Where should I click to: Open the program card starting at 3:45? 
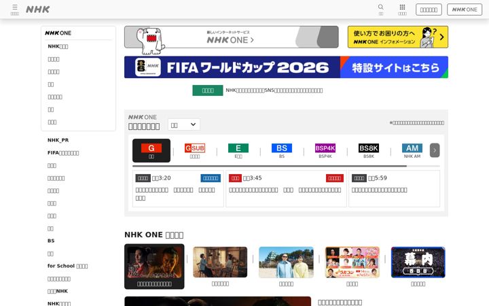pyautogui.click(x=286, y=188)
